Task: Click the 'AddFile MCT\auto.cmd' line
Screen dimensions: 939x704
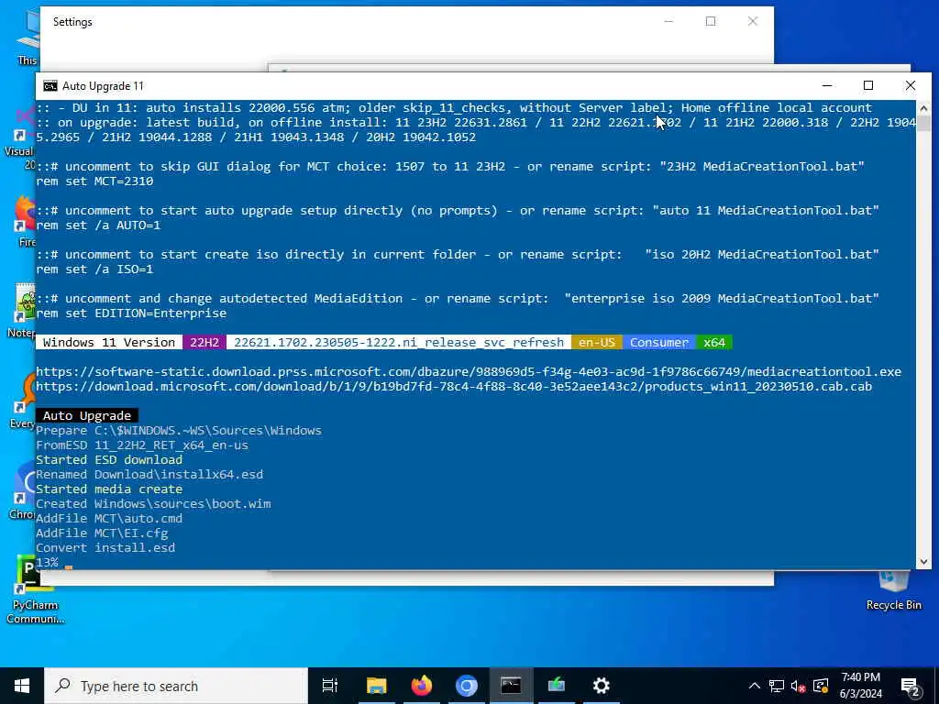Action: [109, 519]
